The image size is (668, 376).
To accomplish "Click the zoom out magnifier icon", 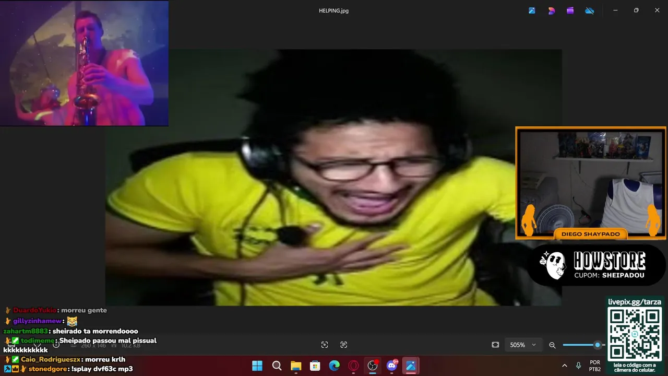I will [x=552, y=345].
